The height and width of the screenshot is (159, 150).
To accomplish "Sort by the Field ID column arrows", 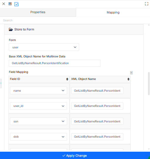I will (67, 79).
